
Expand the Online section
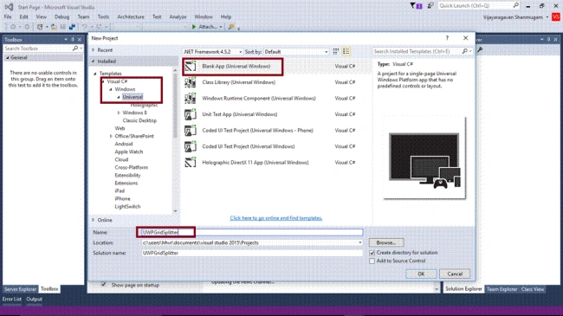pyautogui.click(x=94, y=220)
